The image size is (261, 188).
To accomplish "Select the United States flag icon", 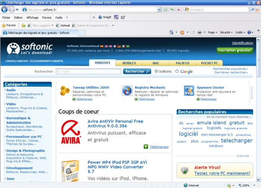I will [x=106, y=46].
